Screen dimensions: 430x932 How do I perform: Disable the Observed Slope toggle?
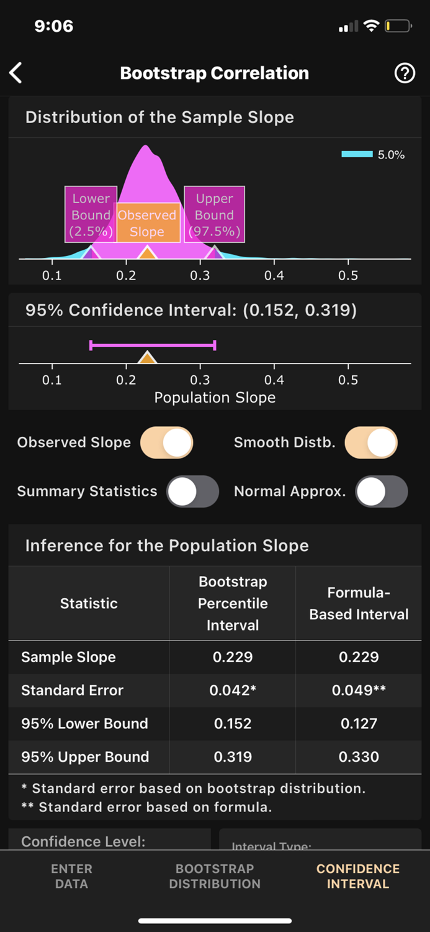click(x=166, y=442)
